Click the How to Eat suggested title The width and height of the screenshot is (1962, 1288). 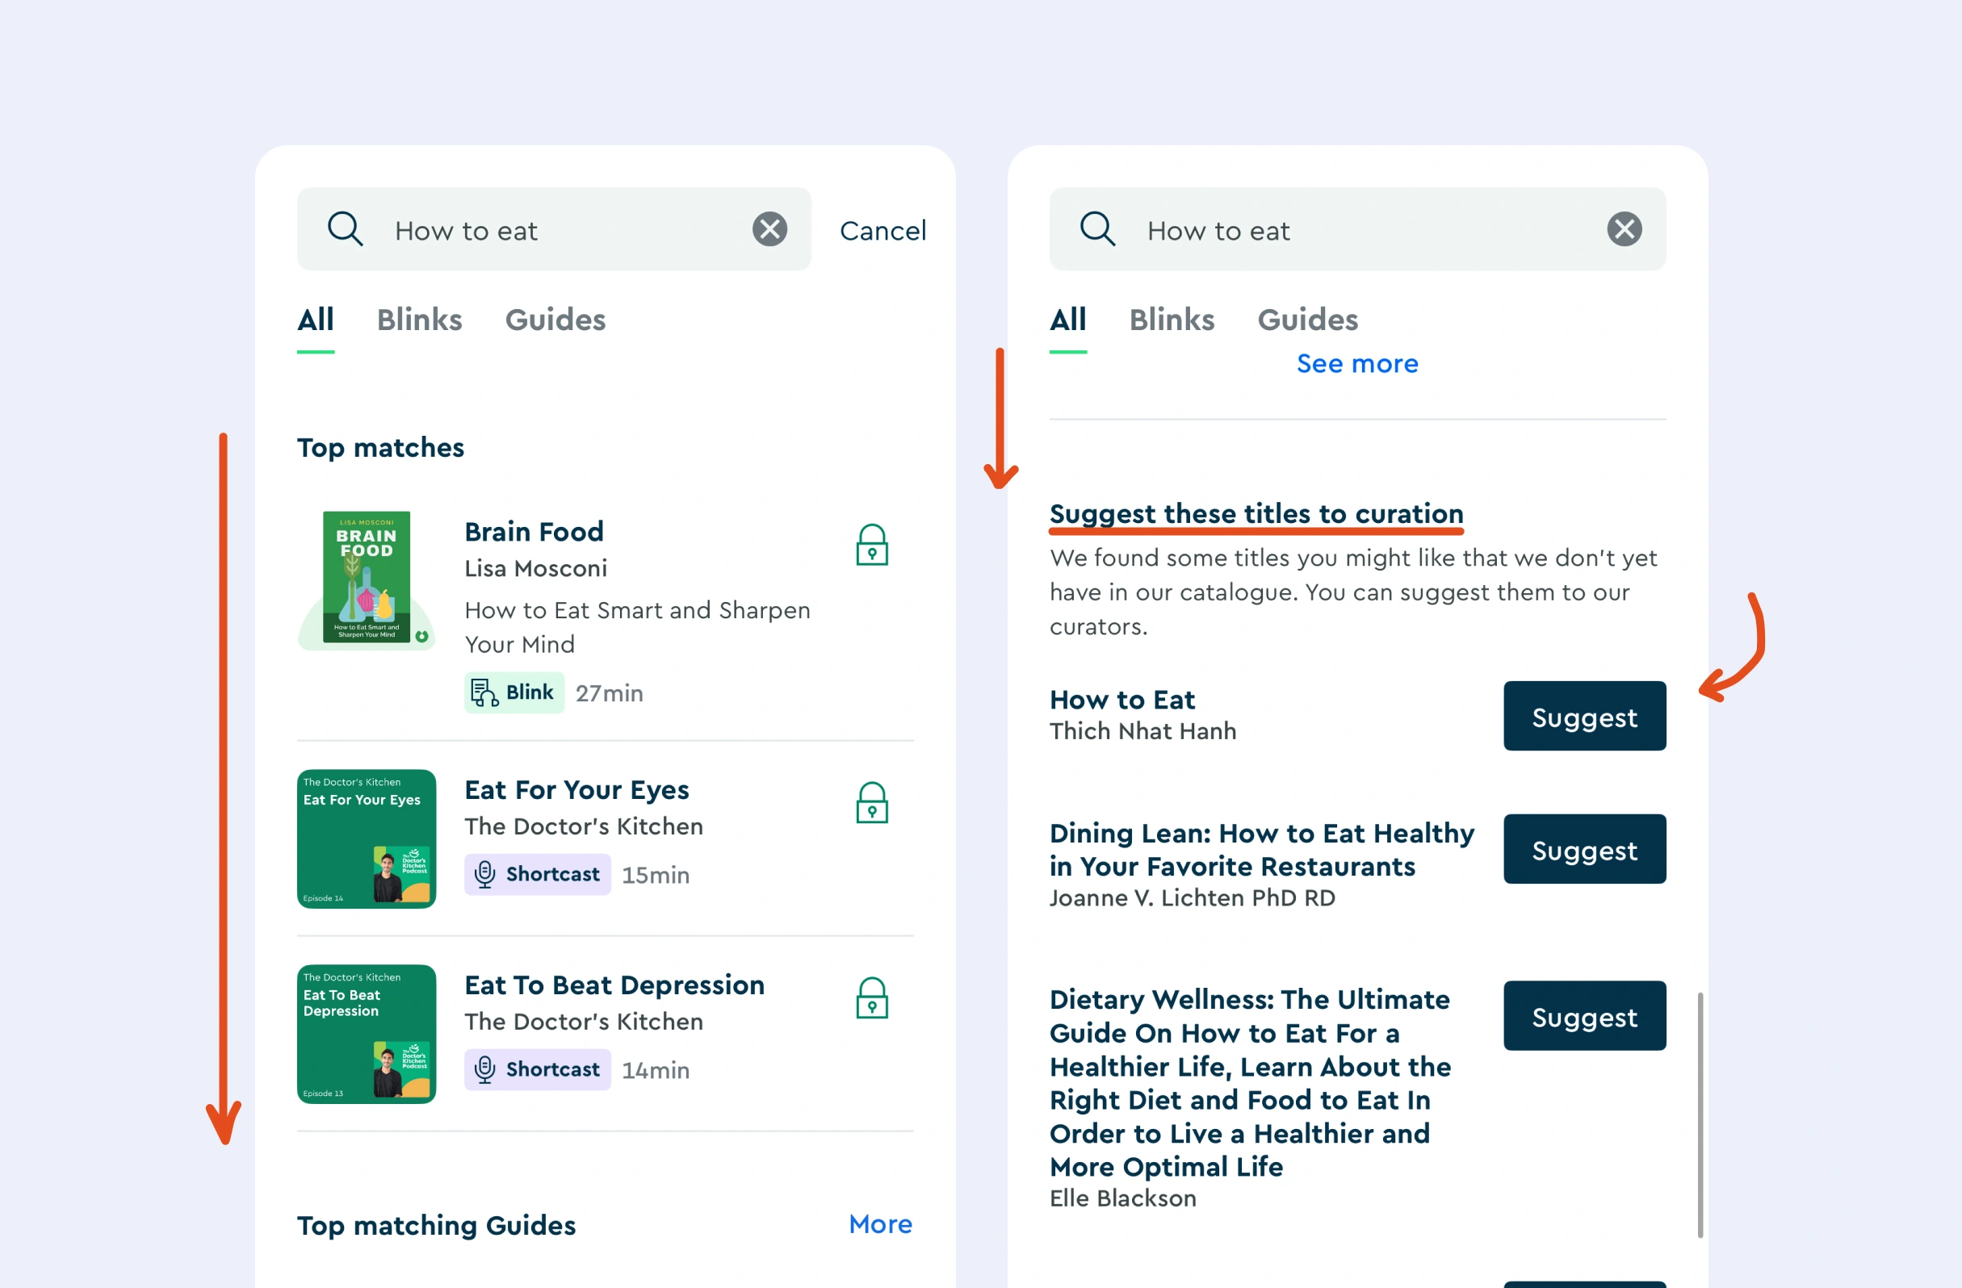(x=1122, y=700)
